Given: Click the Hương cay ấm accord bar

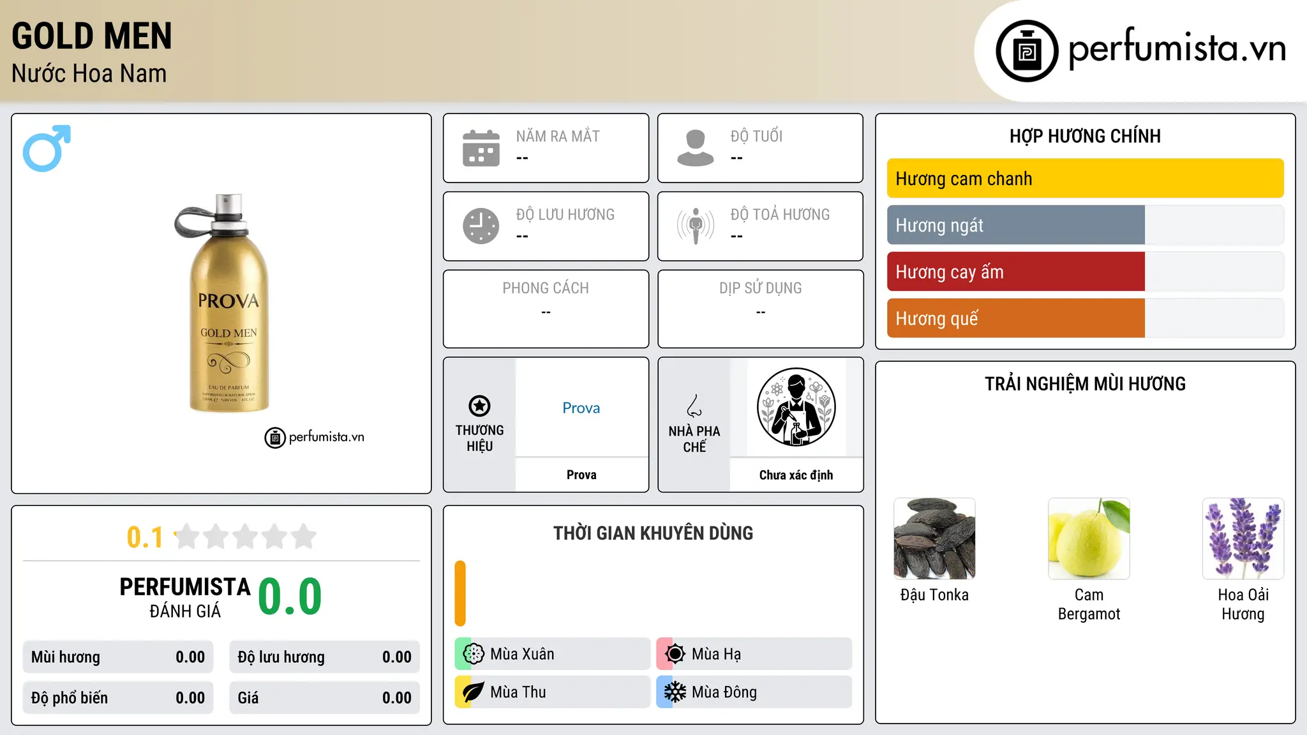Looking at the screenshot, I should [1085, 272].
